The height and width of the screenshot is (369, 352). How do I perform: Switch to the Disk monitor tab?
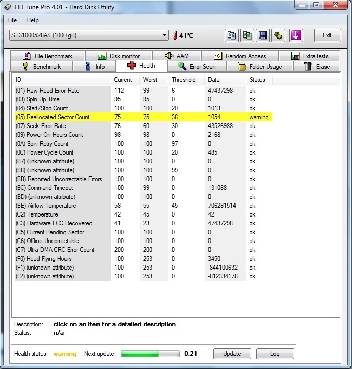(119, 56)
